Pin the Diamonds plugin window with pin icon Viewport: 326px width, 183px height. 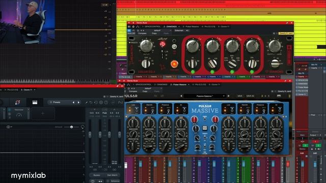click(287, 23)
